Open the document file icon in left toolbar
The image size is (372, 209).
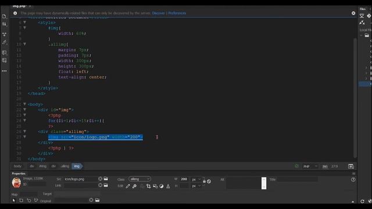(4, 16)
